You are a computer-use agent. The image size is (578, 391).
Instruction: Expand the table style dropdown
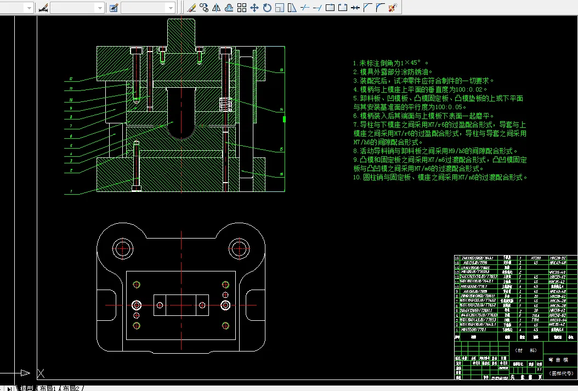pos(170,8)
